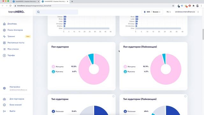The height and width of the screenshot is (115, 204).
Task: Click the Настройки gear icon
Action: click(x=4, y=88)
